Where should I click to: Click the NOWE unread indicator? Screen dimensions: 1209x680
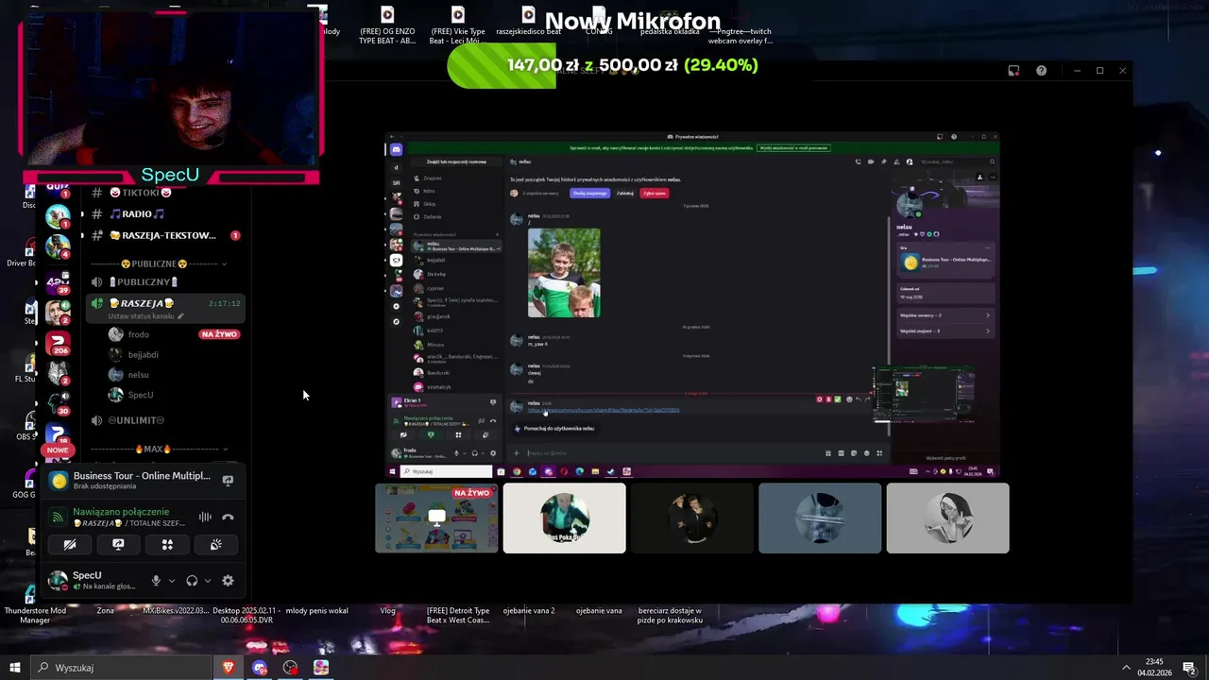click(x=58, y=450)
